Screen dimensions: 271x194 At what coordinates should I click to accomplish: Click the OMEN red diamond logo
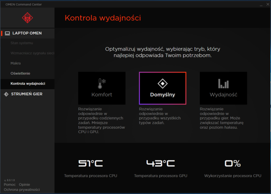[28, 18]
